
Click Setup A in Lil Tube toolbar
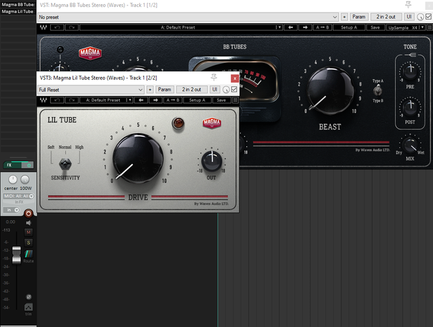pyautogui.click(x=197, y=100)
